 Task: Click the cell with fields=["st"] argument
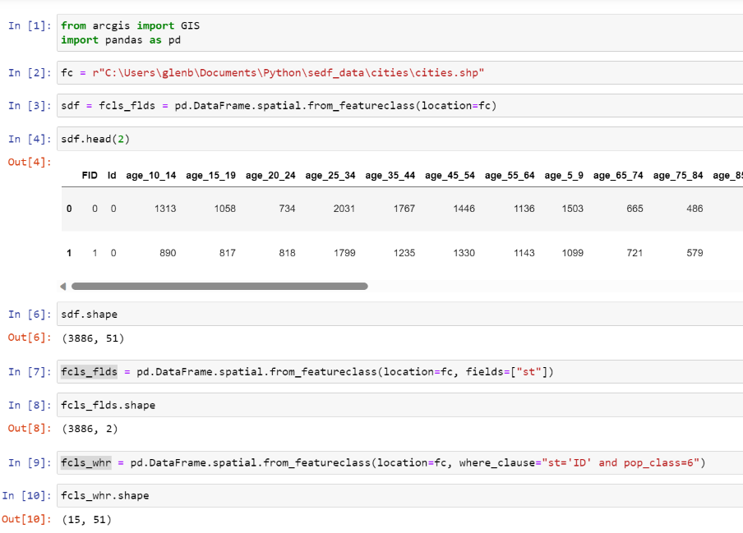pos(395,372)
